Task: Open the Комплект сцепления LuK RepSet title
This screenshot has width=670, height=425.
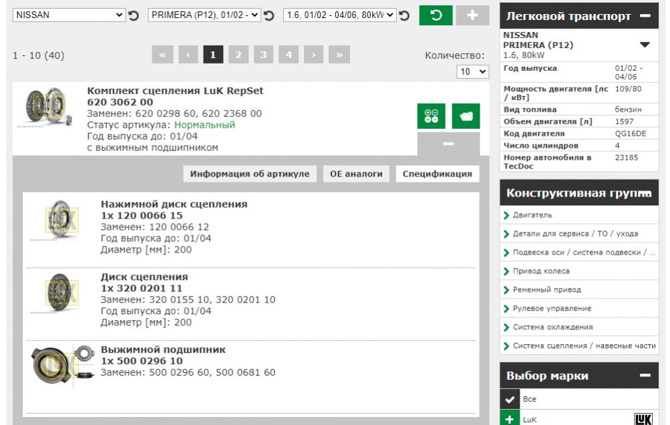Action: (175, 91)
